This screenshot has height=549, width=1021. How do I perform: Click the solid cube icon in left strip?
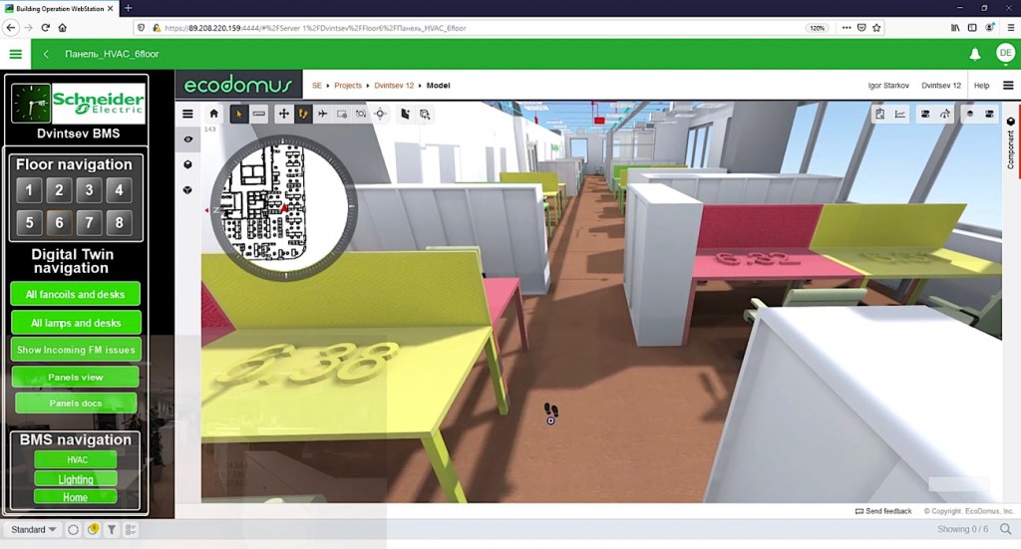click(187, 164)
